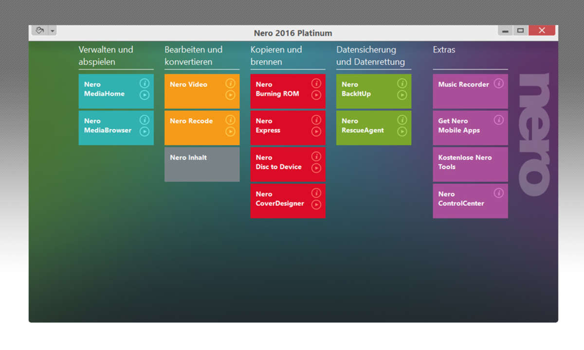Click the Nero Disc to Device tile
Viewport: 584px width, 350px height.
point(288,164)
